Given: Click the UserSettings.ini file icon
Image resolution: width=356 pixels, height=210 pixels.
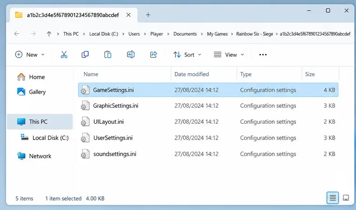Looking at the screenshot, I should (85, 138).
